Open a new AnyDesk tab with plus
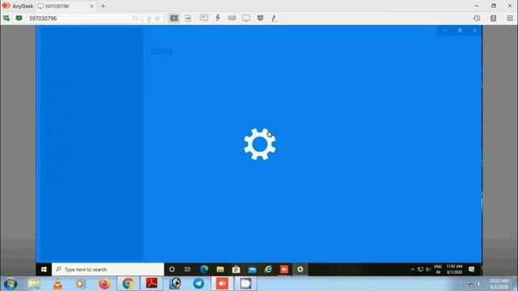Image resolution: width=518 pixels, height=291 pixels. click(103, 6)
